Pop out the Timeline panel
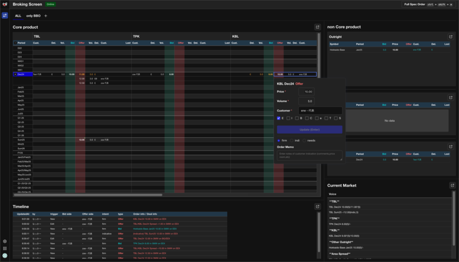The height and width of the screenshot is (262, 459). coord(317,207)
